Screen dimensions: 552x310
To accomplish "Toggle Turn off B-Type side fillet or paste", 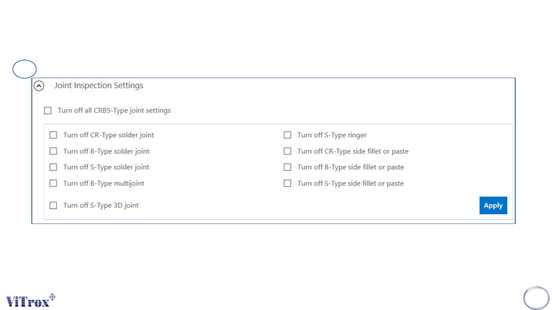I will (287, 167).
